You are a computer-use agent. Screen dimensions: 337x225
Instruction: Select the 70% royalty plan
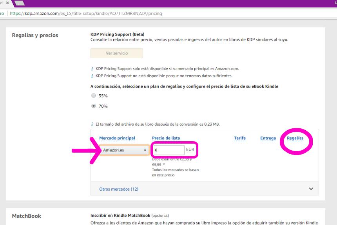93,106
